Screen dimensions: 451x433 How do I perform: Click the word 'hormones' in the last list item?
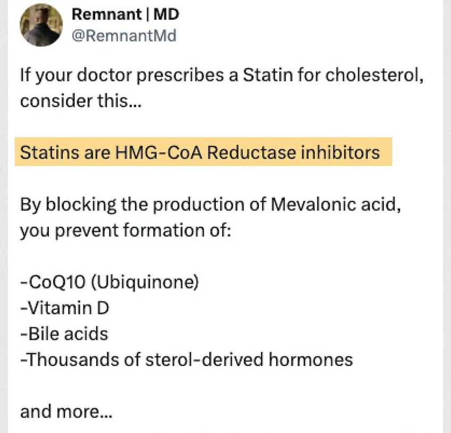[311, 360]
